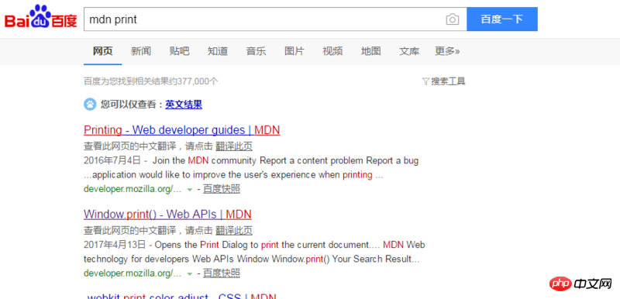
Task: Open 百度快照 for Printing result
Action: click(x=222, y=189)
